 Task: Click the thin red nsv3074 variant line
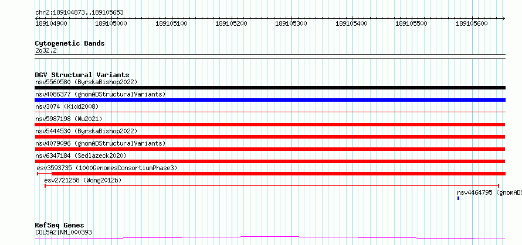[x=270, y=112]
